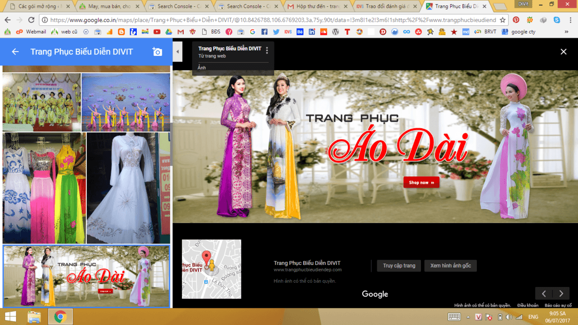Open the Chrome three-dot menu
The image size is (578, 325).
570,20
